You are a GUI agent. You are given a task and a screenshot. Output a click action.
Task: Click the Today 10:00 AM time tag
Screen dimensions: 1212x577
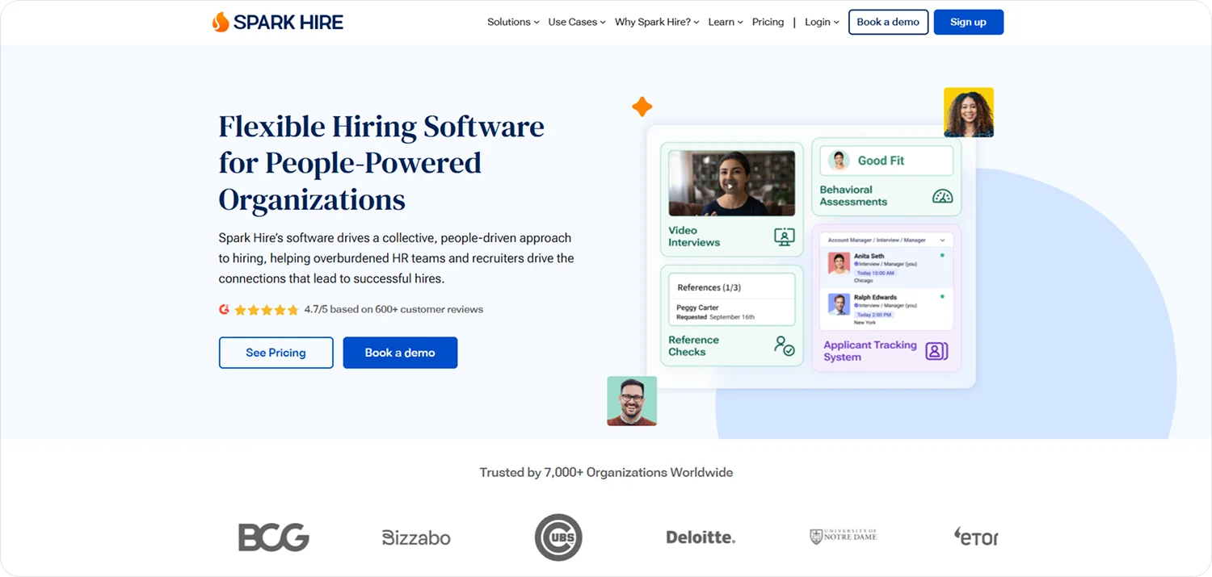874,274
